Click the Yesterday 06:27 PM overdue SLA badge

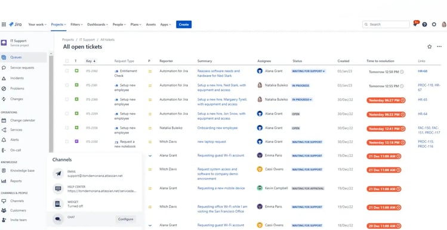click(386, 100)
